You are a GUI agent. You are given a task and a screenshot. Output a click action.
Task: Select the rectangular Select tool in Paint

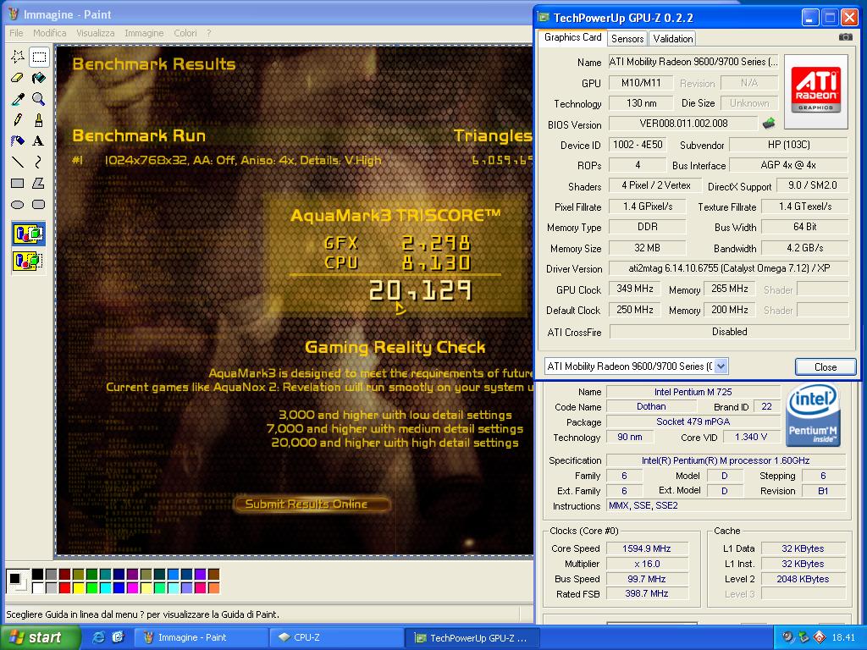pyautogui.click(x=39, y=57)
